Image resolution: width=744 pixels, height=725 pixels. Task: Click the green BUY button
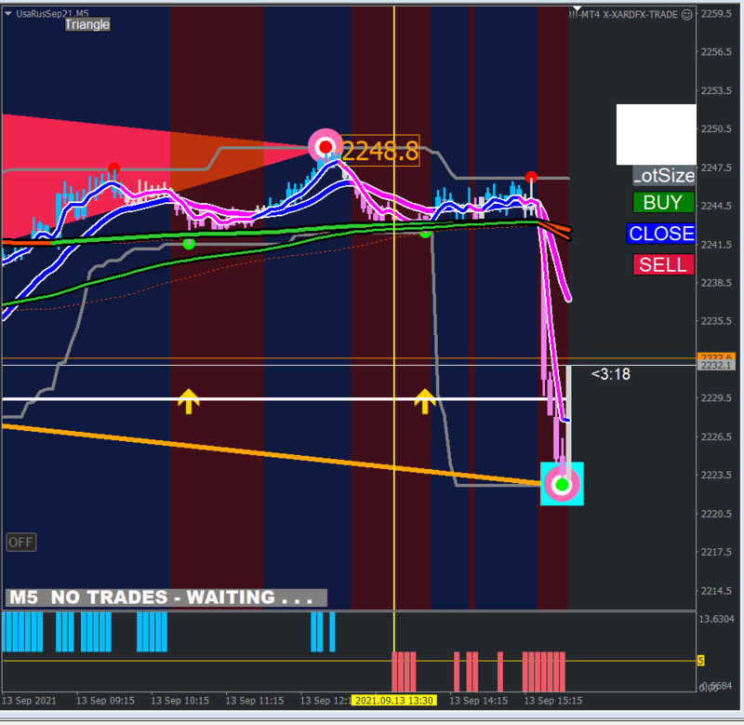[663, 203]
